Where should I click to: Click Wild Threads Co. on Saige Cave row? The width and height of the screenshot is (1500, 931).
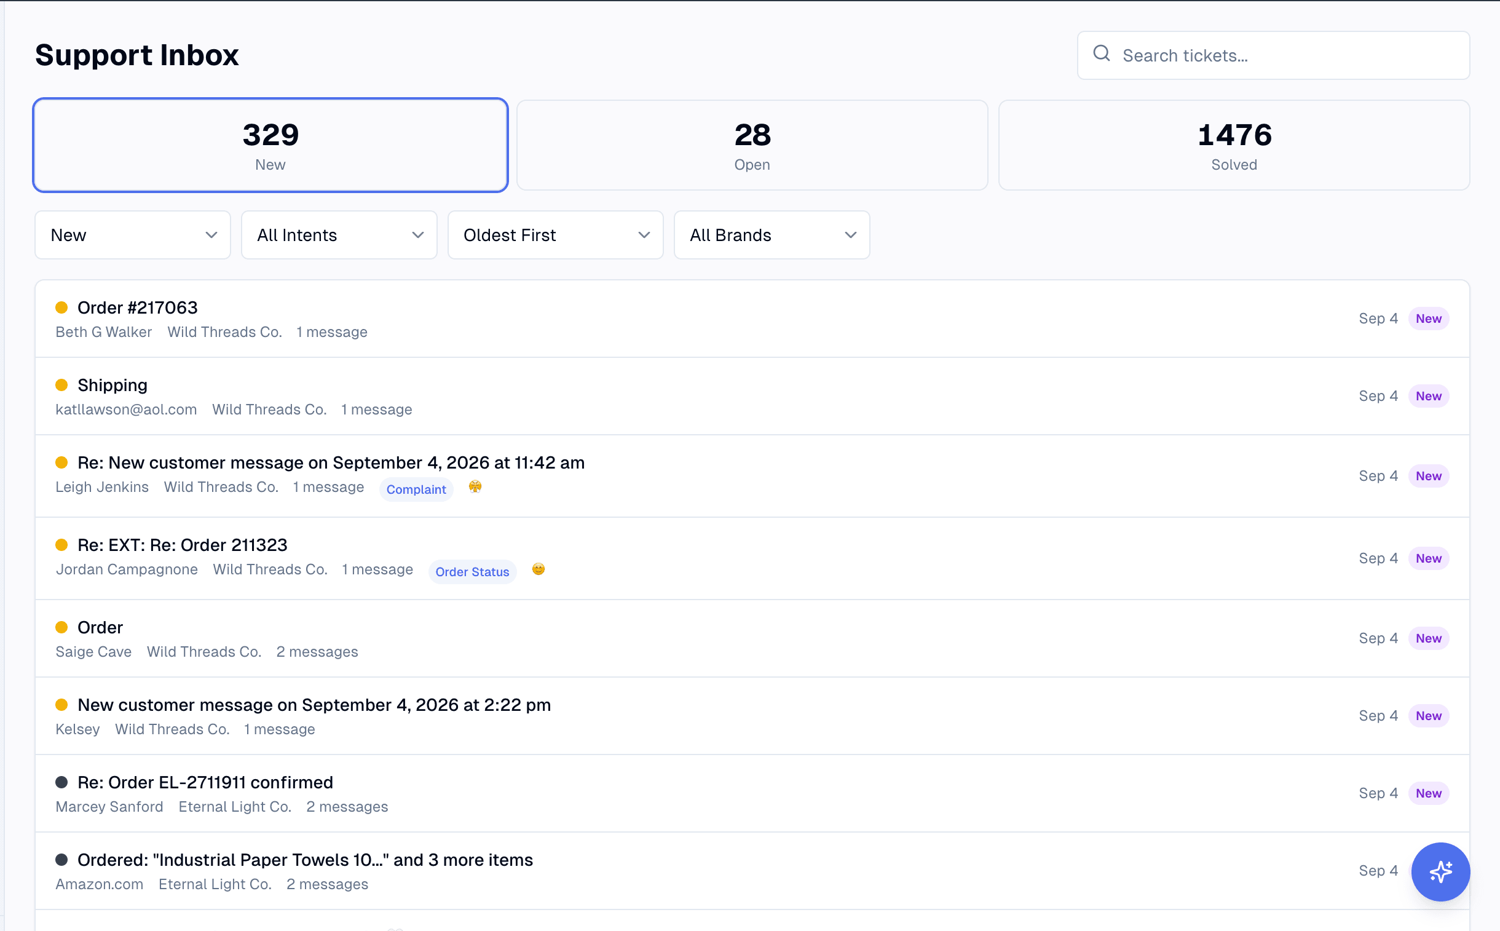[x=203, y=651]
